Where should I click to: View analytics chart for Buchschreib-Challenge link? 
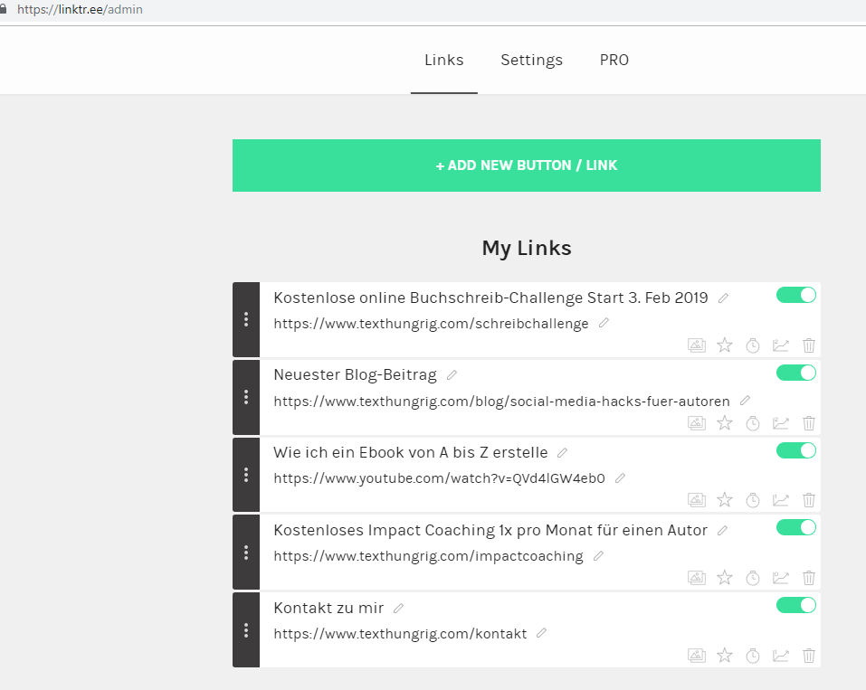tap(780, 345)
